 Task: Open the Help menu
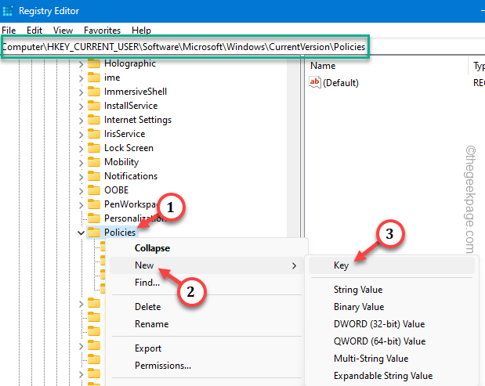(141, 31)
